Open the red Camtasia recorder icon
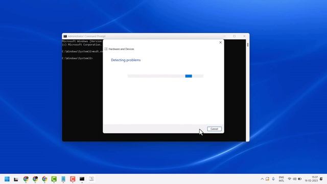Screen dimensions: 327x184 tap(73, 179)
